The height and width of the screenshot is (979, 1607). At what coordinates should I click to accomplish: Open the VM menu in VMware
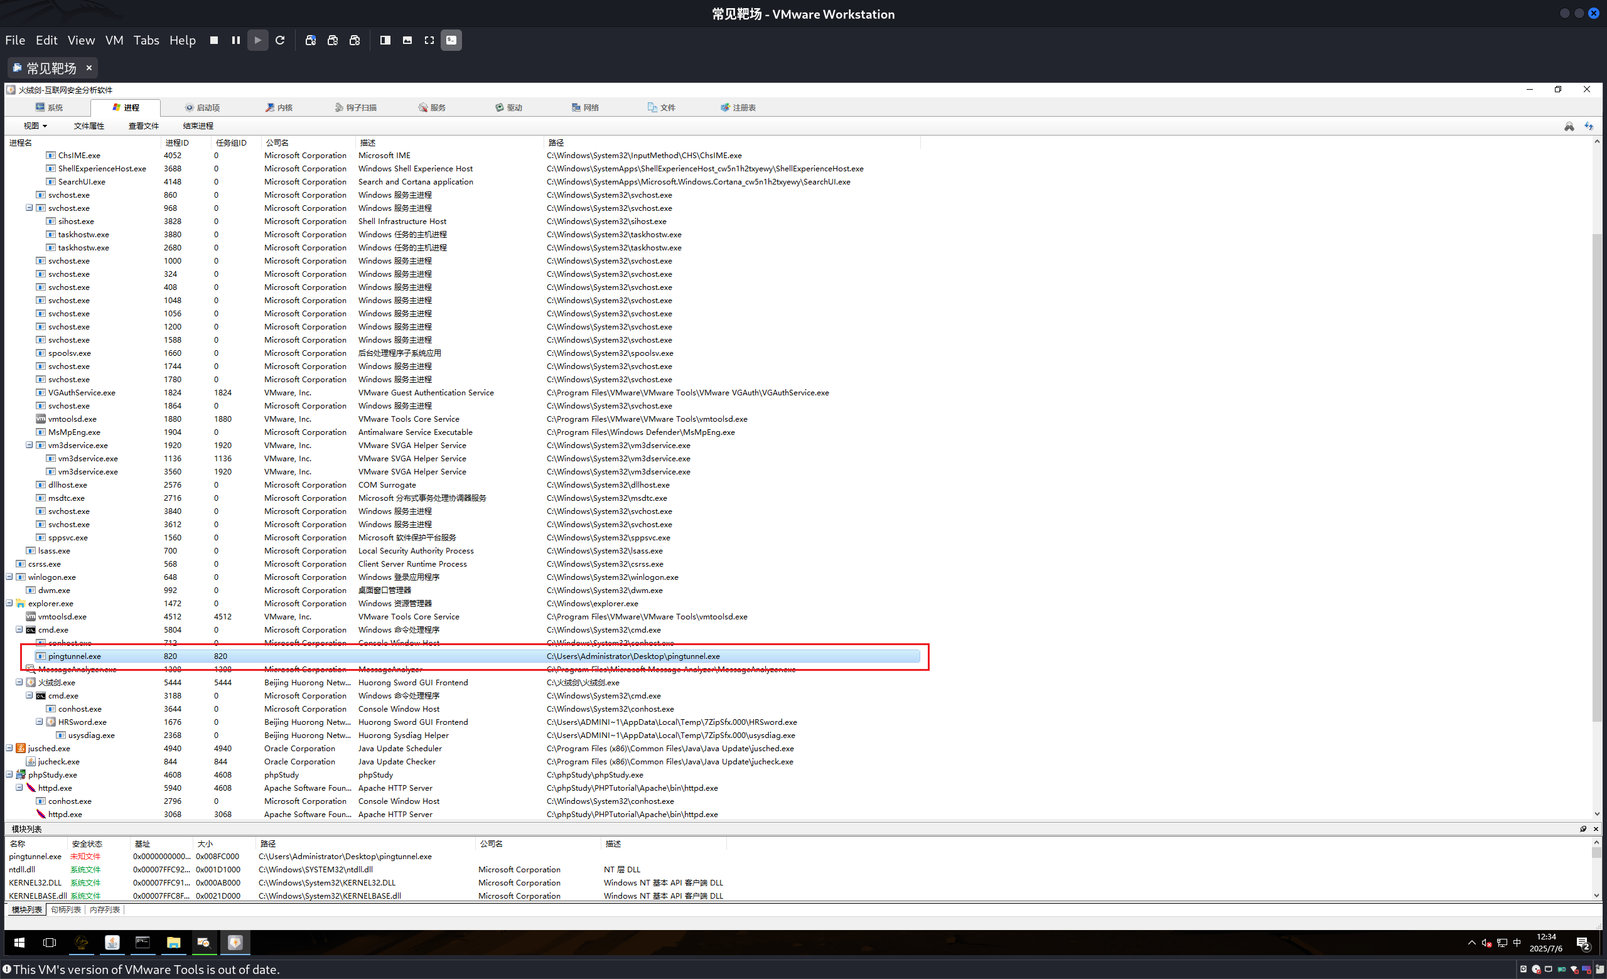point(114,40)
